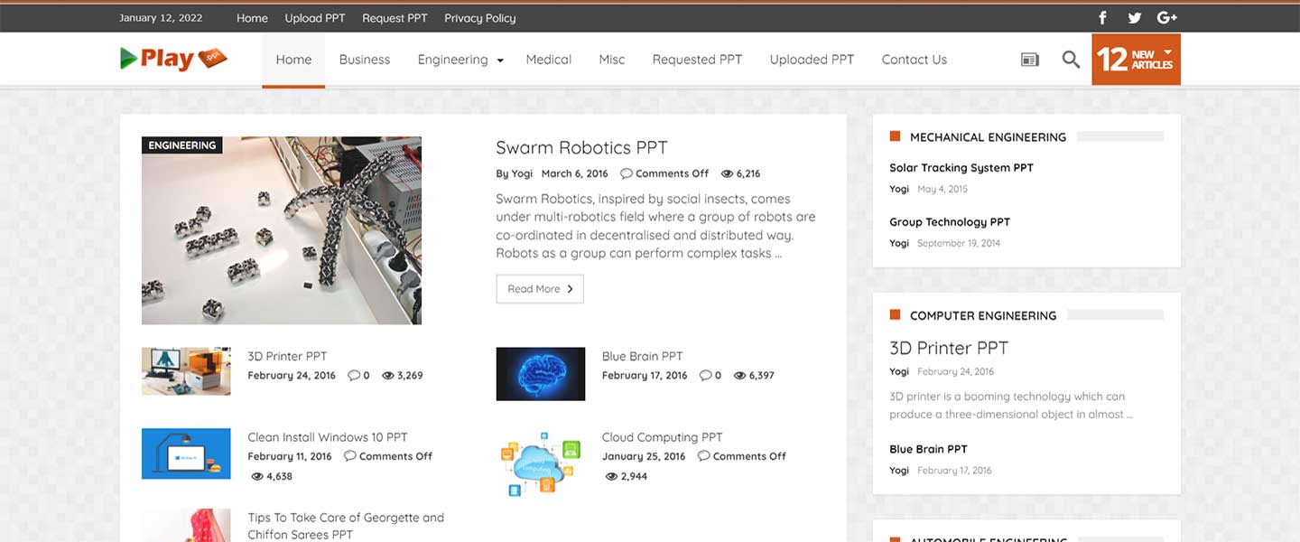Click the Computer Engineering section heading

(983, 316)
